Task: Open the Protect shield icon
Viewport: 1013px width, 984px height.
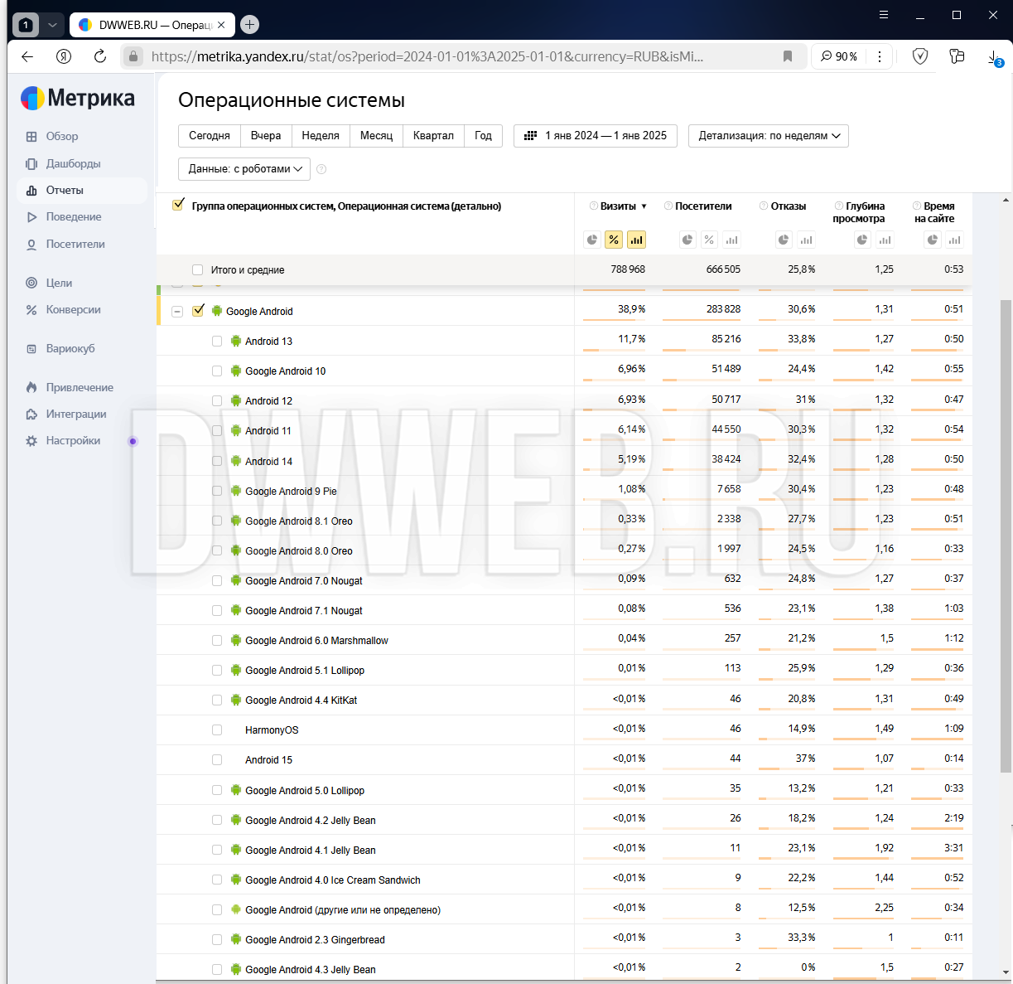Action: (920, 56)
